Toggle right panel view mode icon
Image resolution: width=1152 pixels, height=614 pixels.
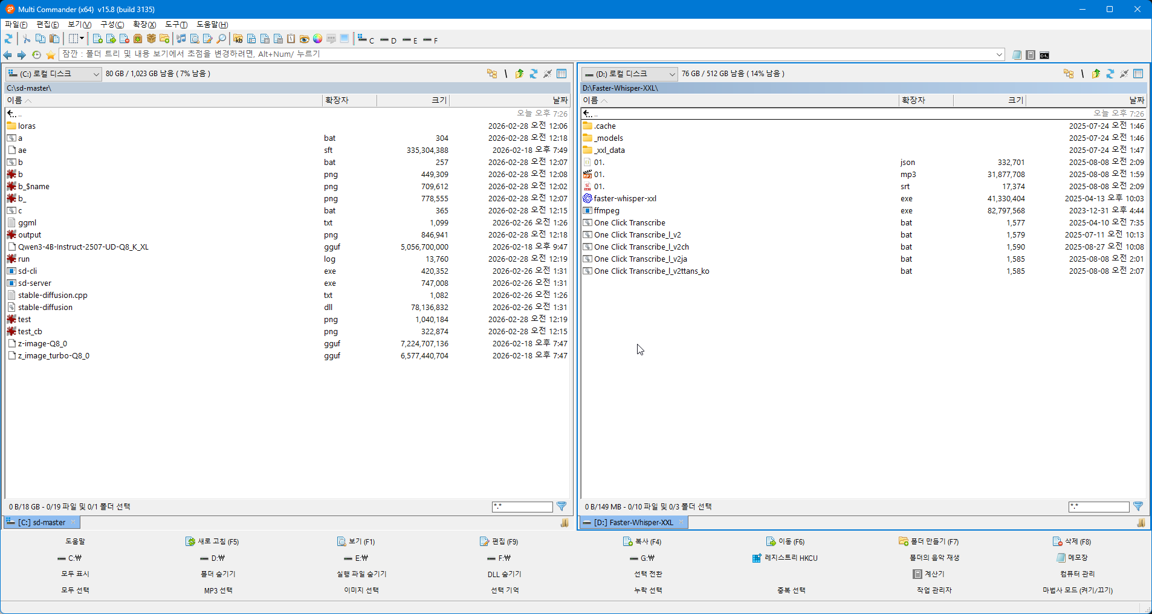[x=1138, y=74]
